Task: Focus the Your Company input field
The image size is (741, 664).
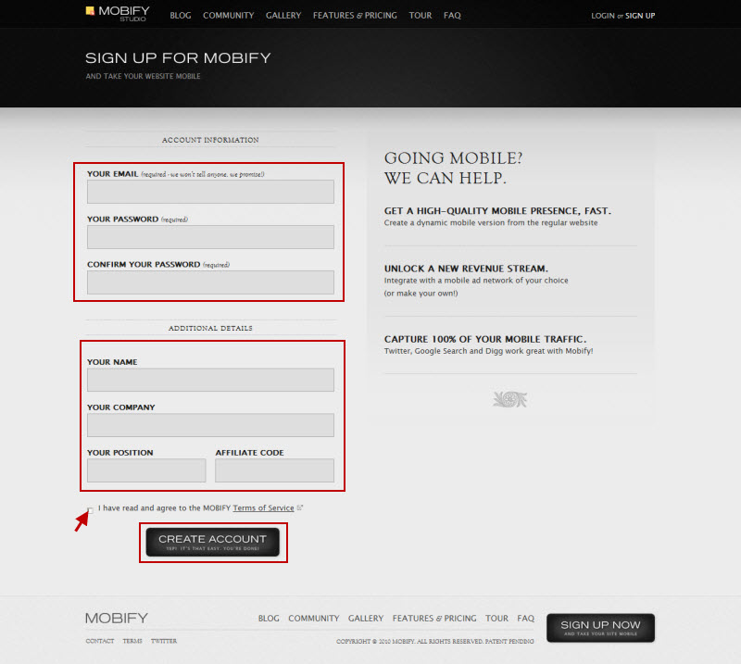Action: [x=210, y=425]
